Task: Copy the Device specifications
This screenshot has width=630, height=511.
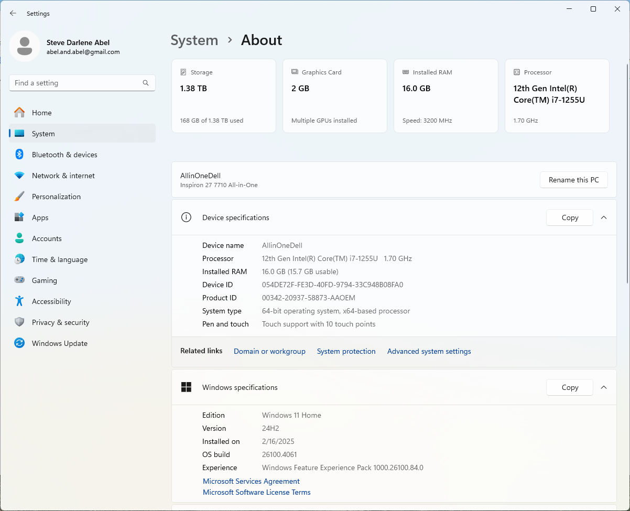Action: coord(570,218)
